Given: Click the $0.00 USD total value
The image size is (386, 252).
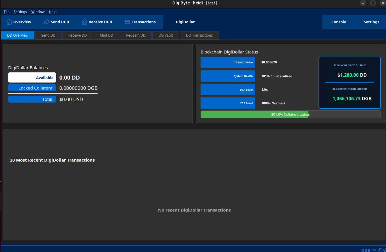Looking at the screenshot, I should point(71,99).
